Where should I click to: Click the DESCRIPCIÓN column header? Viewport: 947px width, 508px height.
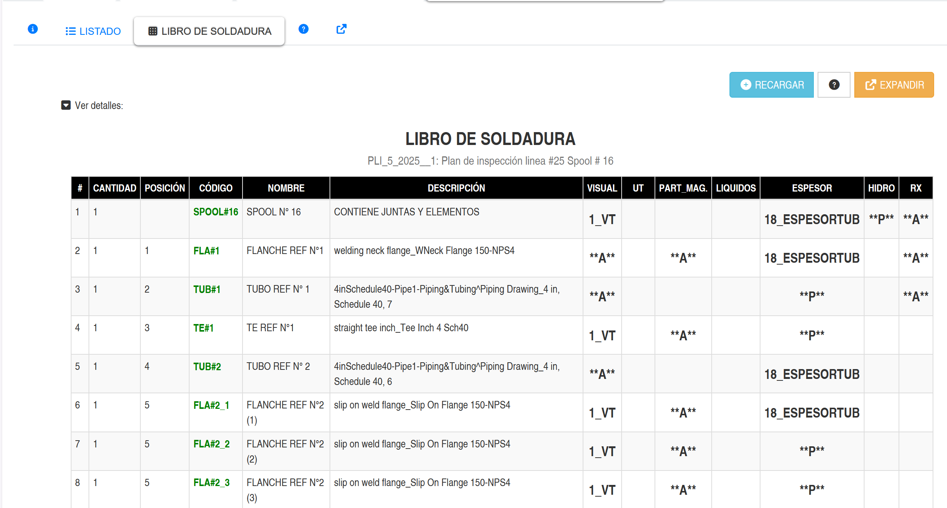(x=456, y=188)
